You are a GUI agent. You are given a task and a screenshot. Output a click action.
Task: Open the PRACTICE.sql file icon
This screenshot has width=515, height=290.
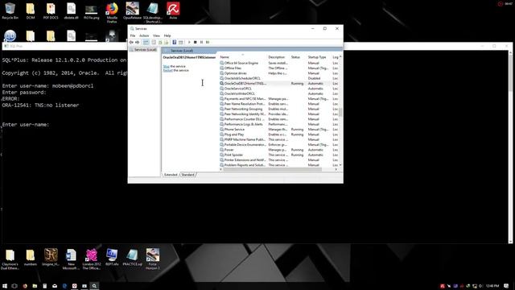tap(132, 258)
